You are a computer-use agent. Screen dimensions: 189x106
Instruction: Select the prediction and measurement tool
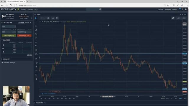click(x=36, y=42)
